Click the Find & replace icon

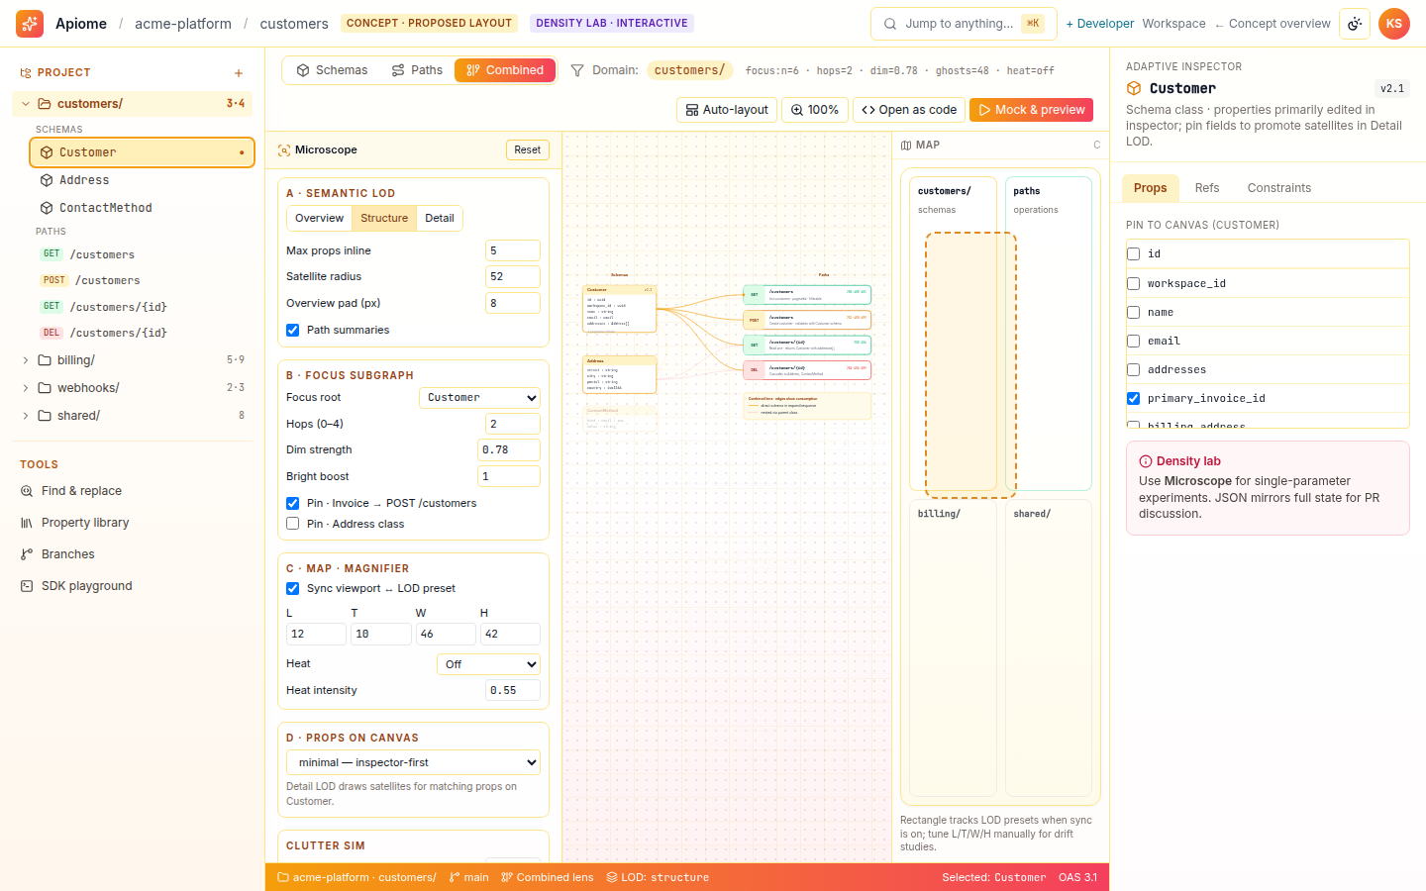pos(27,491)
